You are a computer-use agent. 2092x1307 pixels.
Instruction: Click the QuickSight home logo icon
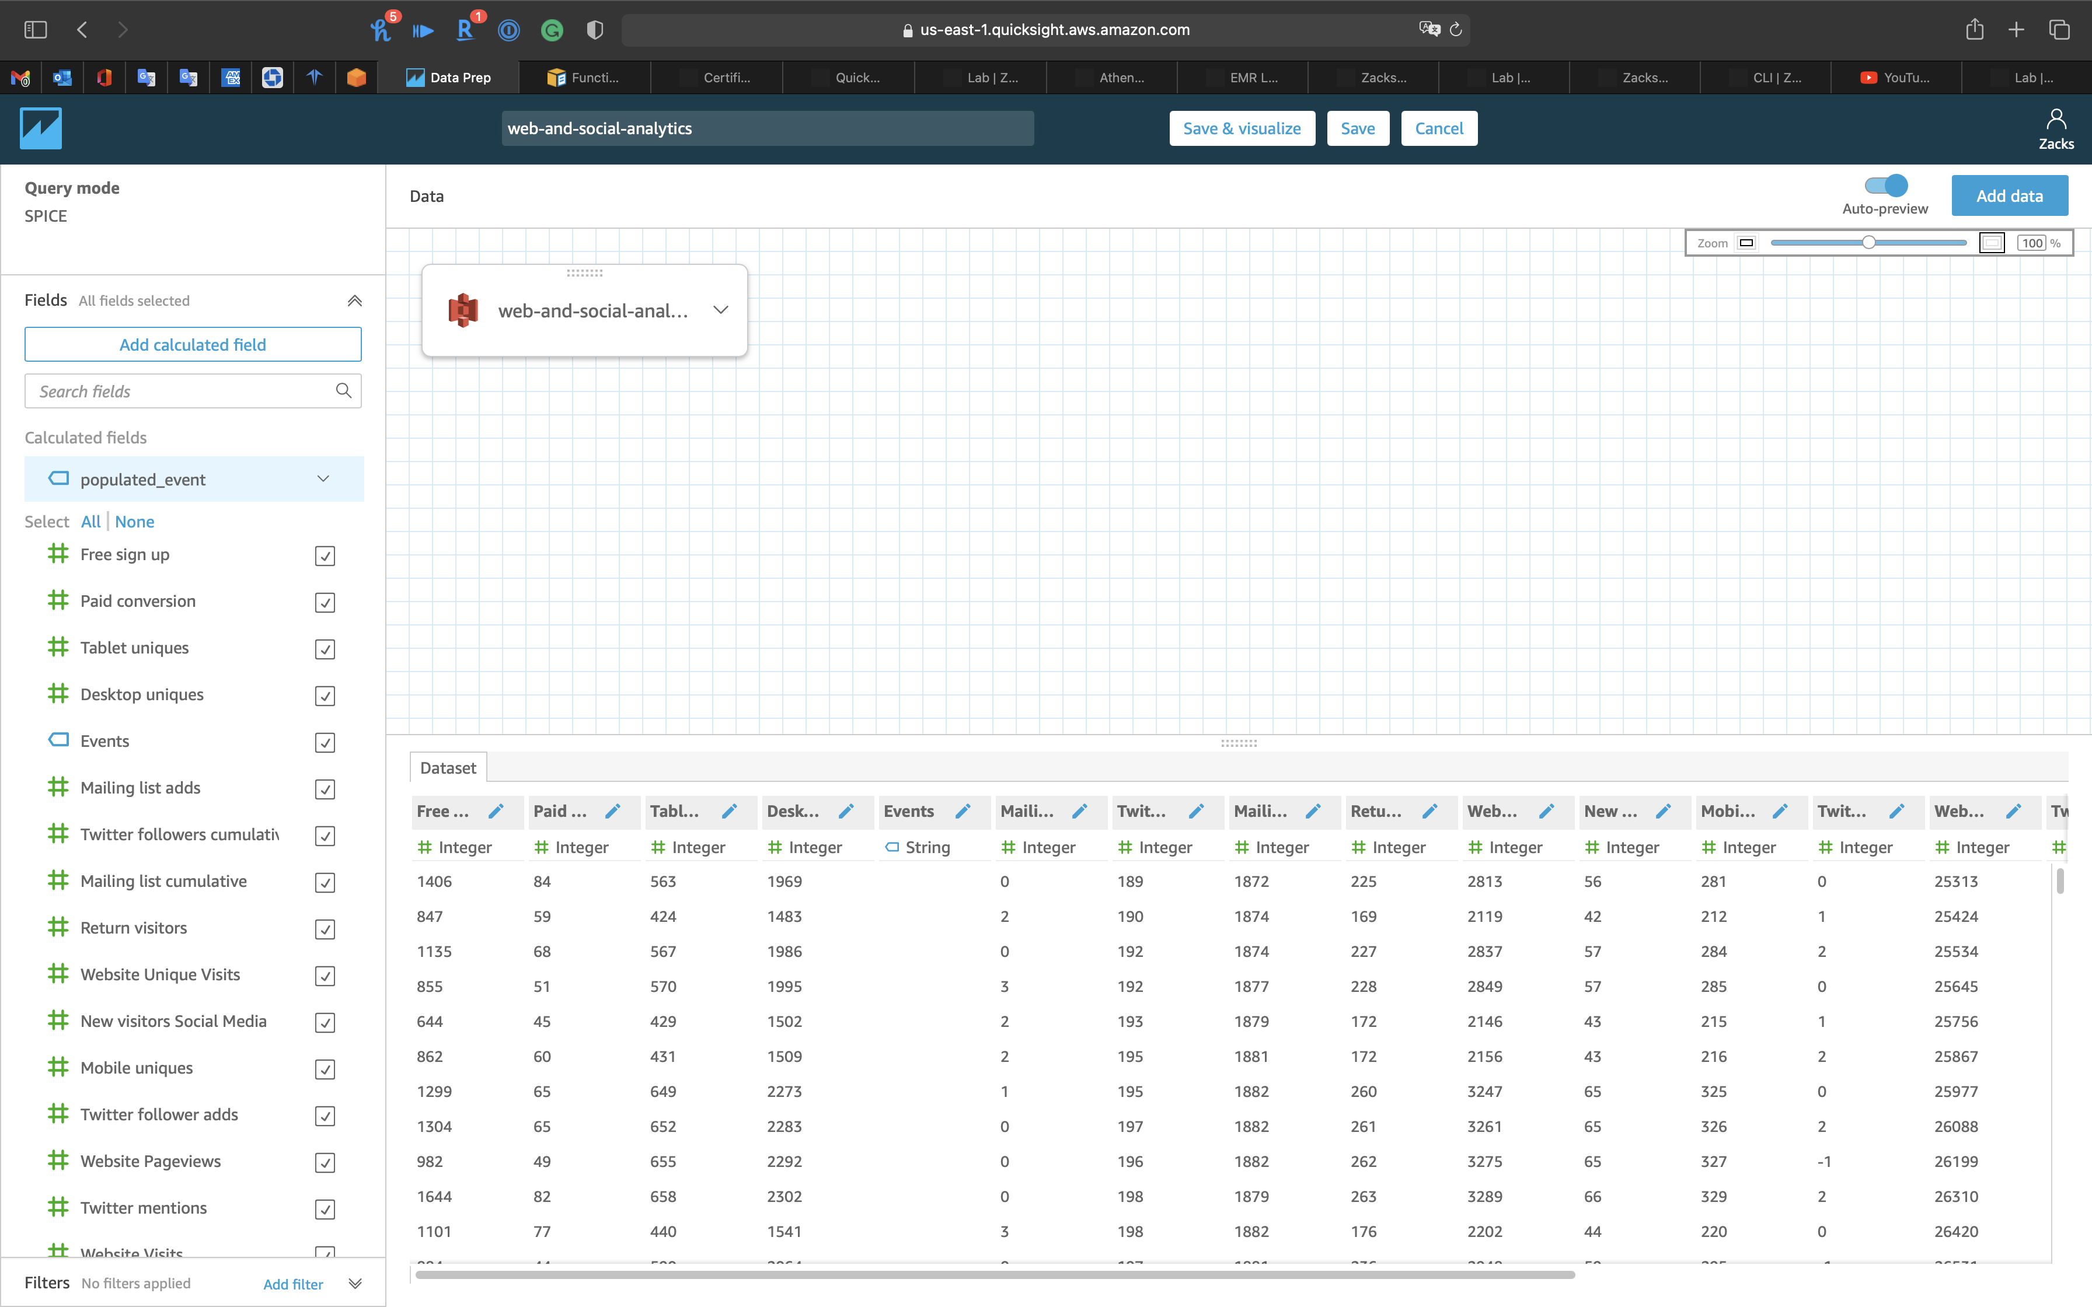click(x=41, y=128)
